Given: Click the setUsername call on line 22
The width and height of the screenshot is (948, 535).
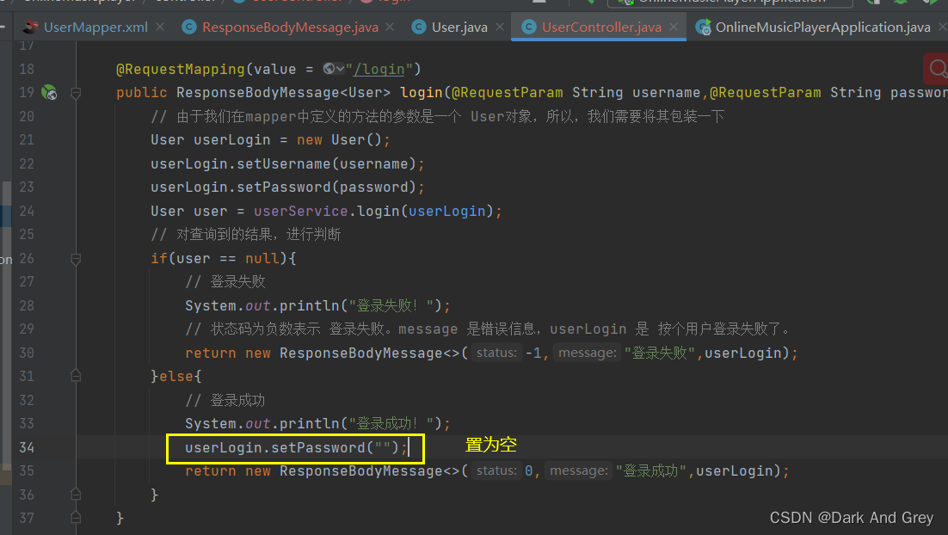Looking at the screenshot, I should coord(284,163).
